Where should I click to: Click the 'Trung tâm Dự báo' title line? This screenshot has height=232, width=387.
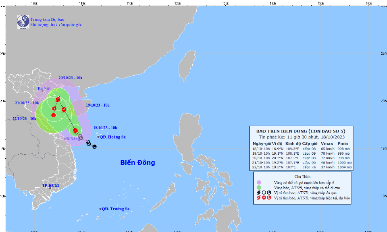click(x=48, y=19)
